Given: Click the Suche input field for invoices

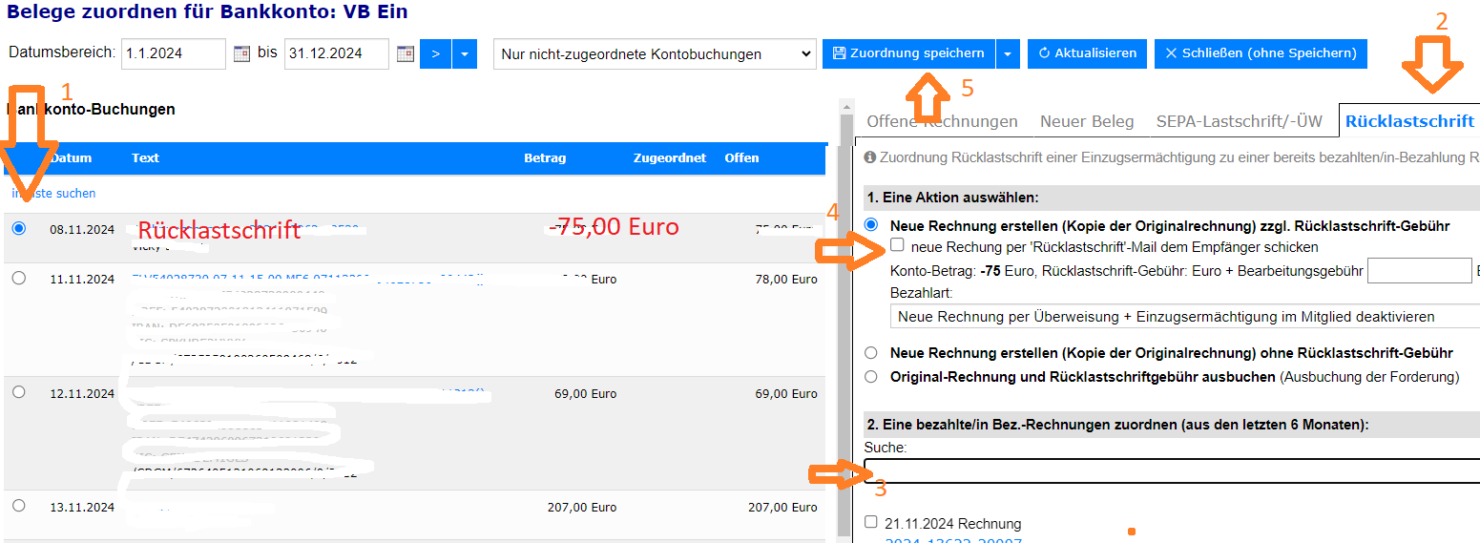Looking at the screenshot, I should tap(1172, 470).
